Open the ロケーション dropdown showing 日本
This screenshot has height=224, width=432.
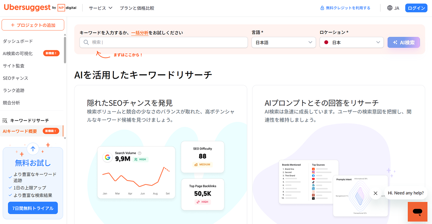(x=351, y=42)
